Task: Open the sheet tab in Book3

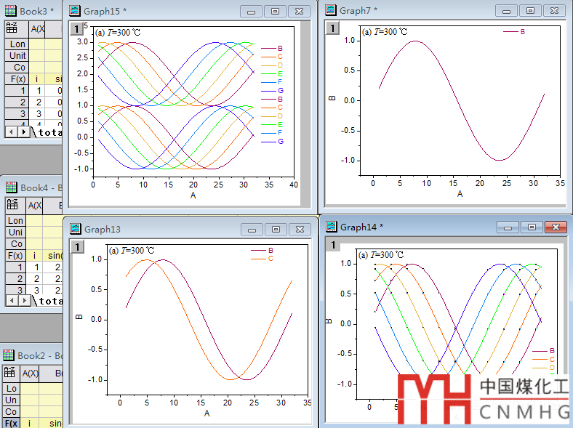Action: (50, 132)
